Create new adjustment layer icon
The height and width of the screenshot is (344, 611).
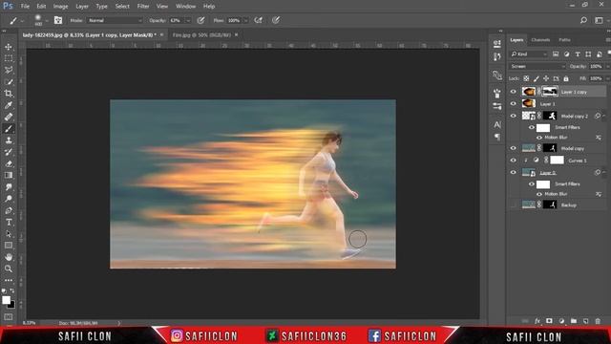click(561, 321)
